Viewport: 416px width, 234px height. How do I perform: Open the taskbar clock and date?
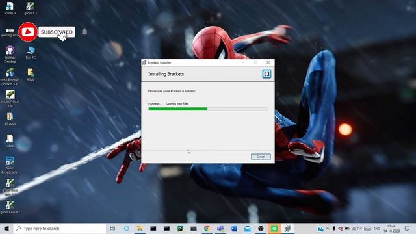pos(391,229)
